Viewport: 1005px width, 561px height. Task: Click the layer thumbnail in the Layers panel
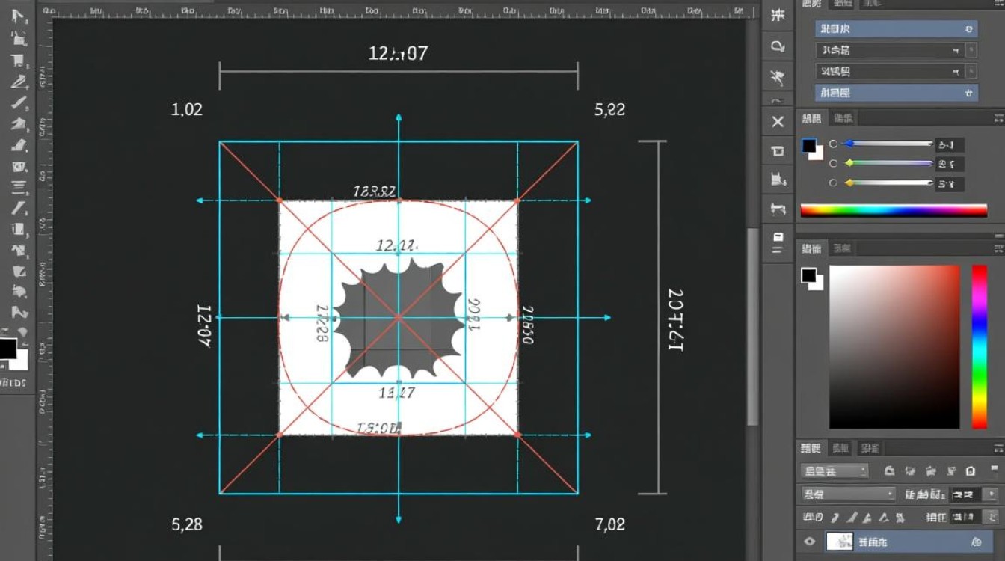point(839,542)
